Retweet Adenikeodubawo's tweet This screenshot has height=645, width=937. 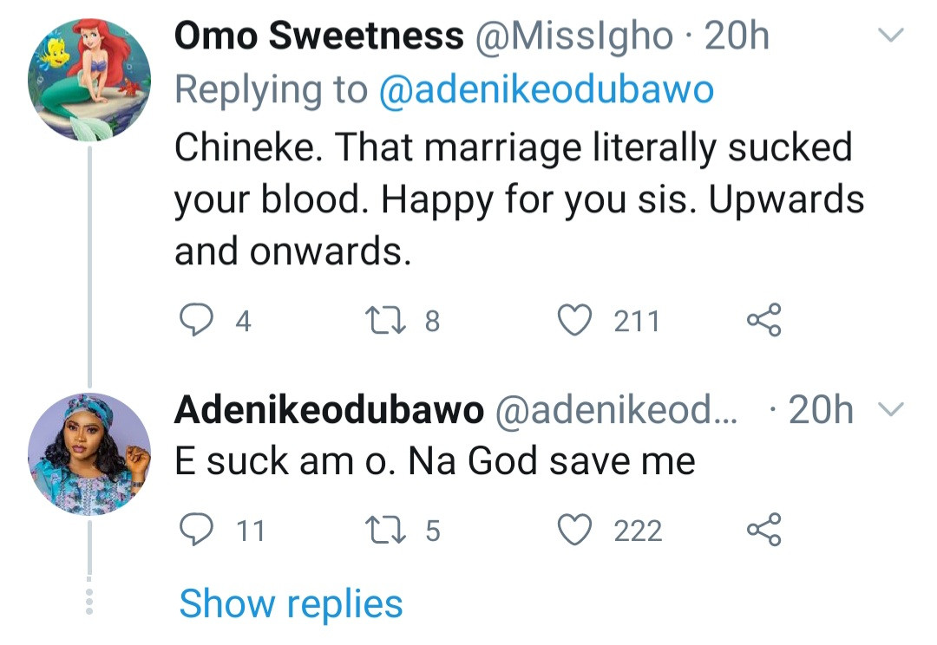[x=388, y=530]
